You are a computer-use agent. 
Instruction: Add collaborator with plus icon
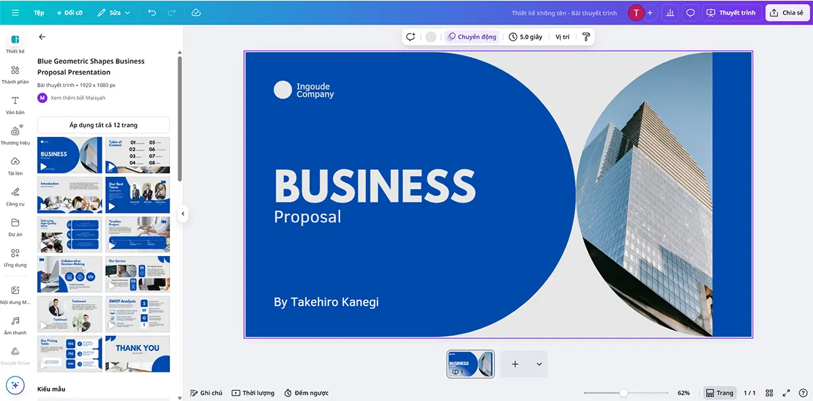(650, 13)
